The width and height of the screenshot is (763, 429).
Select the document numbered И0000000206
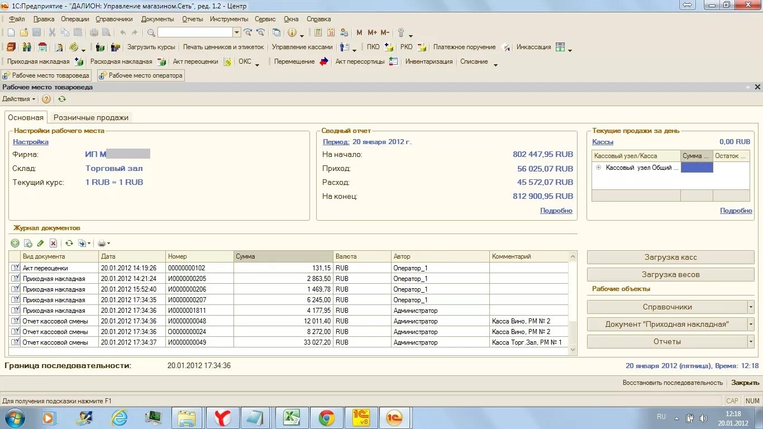click(x=289, y=289)
